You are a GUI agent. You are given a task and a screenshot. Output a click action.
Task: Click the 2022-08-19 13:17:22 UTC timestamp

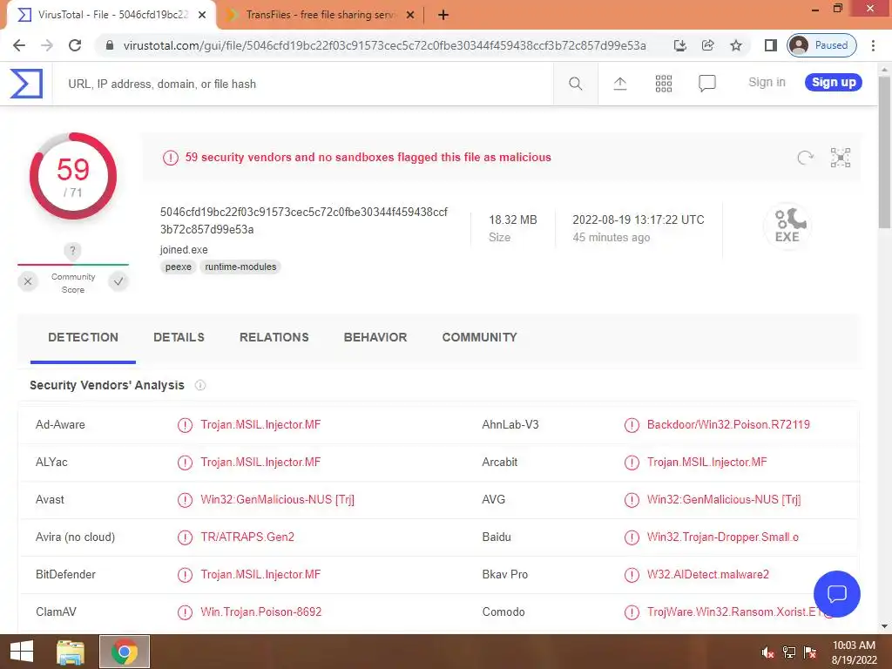[639, 220]
